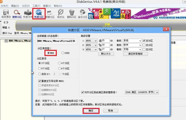Click the lock icon beside partition 1 size

[100, 41]
